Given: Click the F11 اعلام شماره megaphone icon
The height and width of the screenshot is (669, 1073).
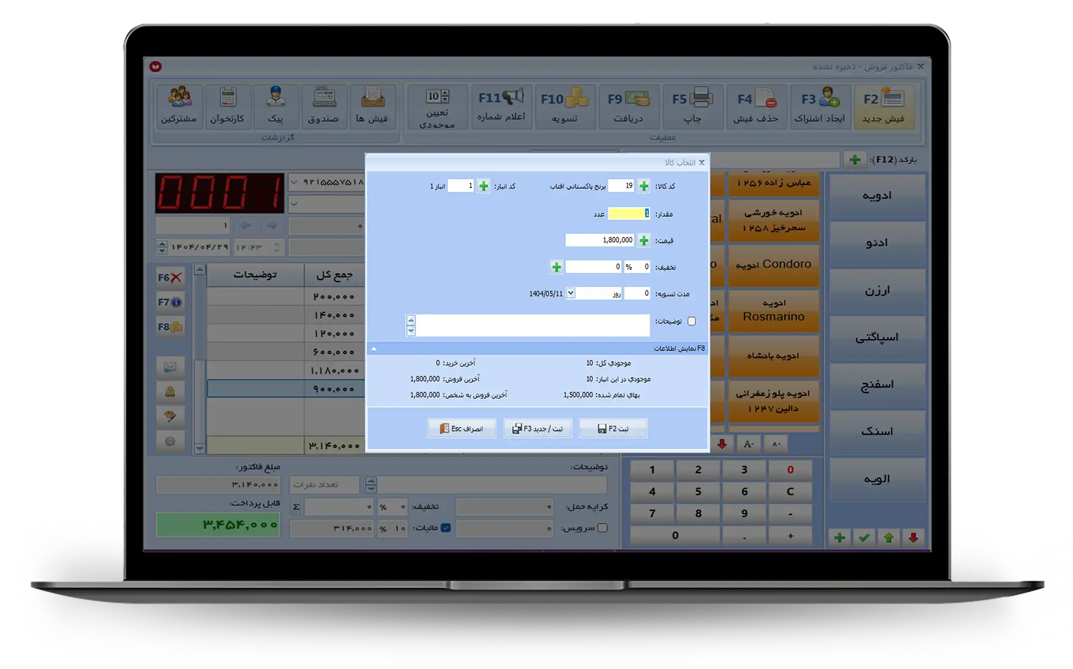Looking at the screenshot, I should click(501, 106).
